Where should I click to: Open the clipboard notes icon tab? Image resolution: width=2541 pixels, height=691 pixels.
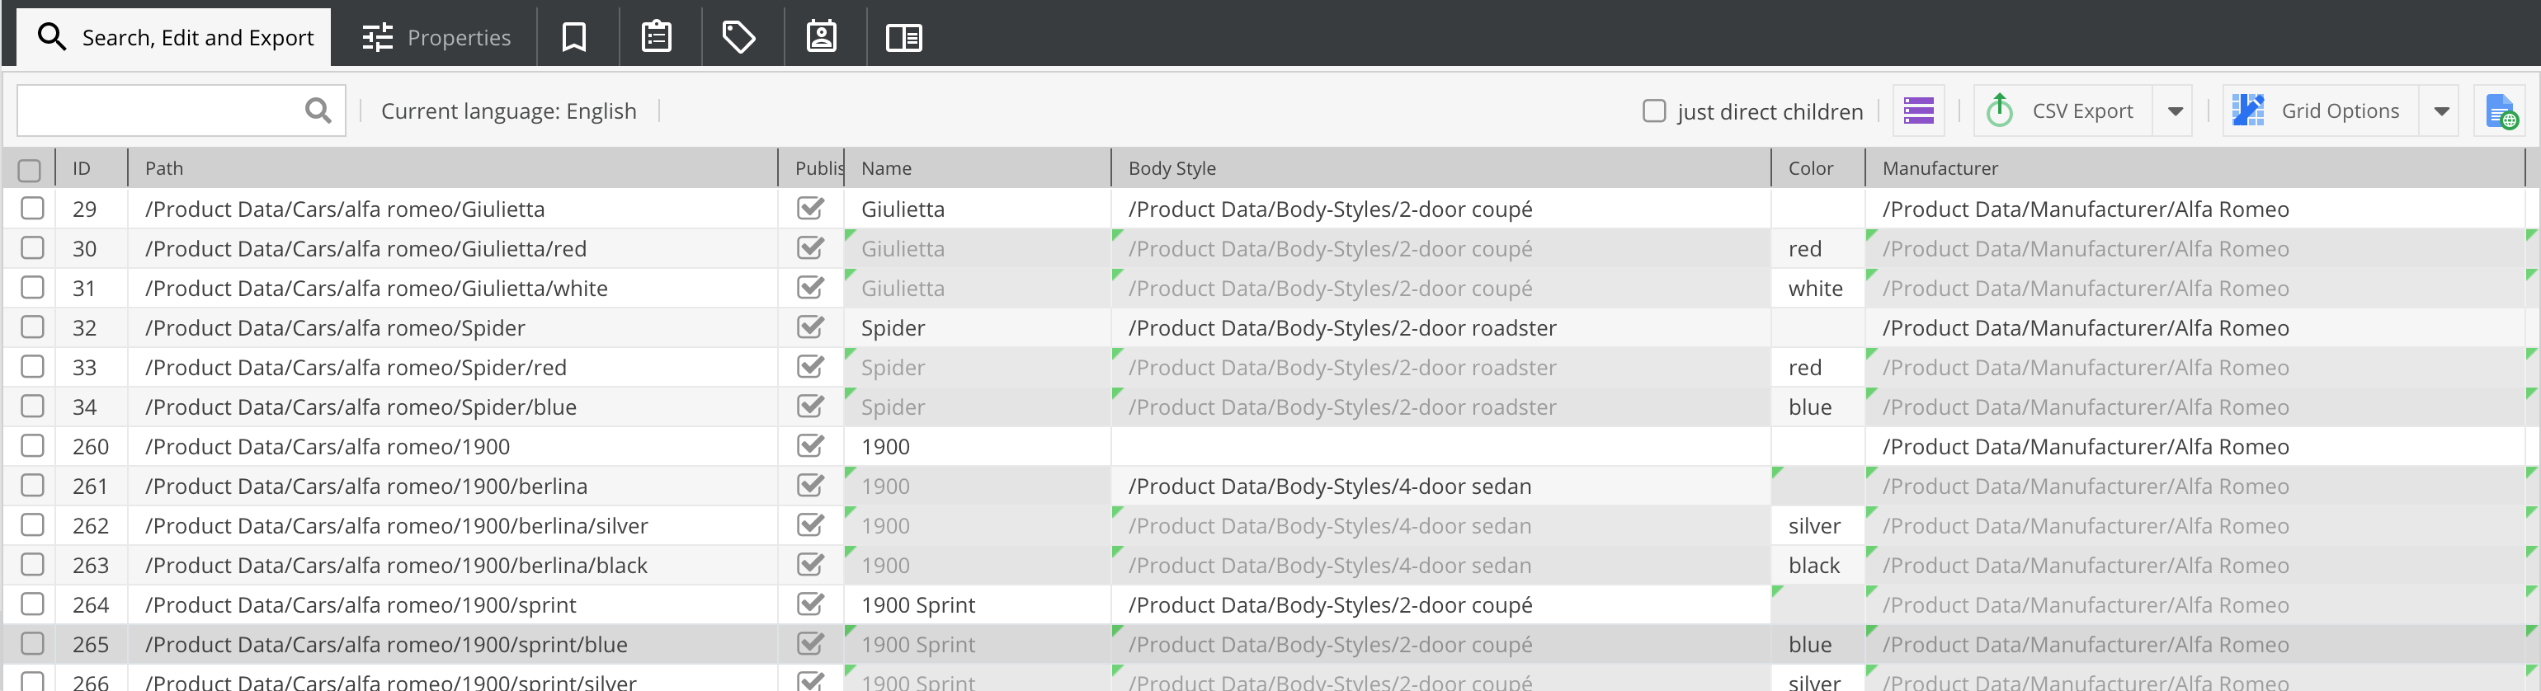tap(657, 37)
